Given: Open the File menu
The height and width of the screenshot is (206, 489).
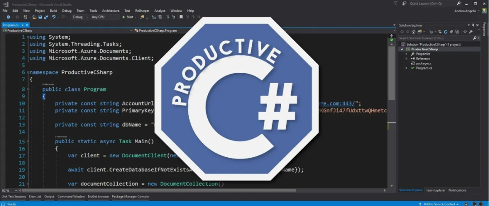Looking at the screenshot, I should click(5, 10).
